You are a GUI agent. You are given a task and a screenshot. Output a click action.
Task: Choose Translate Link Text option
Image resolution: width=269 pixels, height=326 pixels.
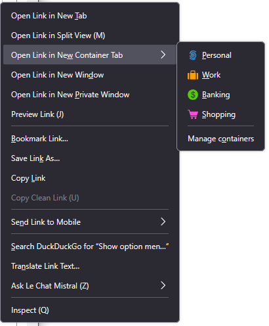(90, 266)
